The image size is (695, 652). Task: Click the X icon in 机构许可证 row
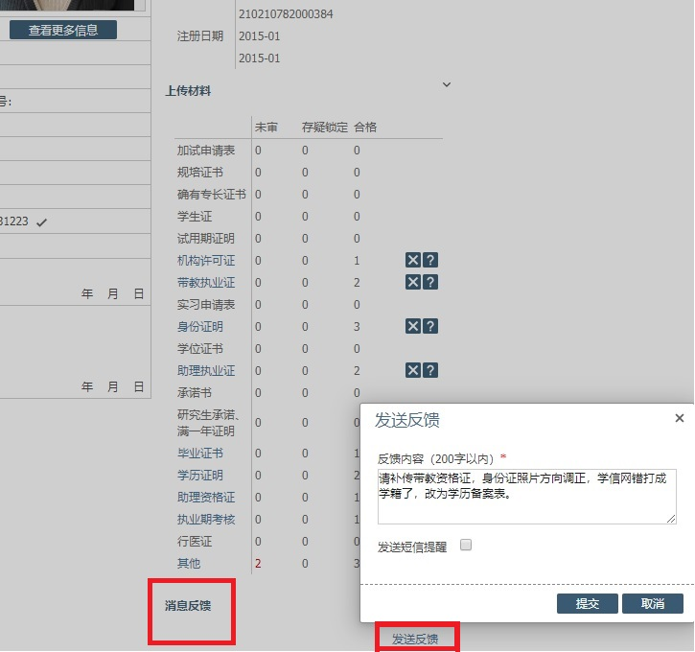click(413, 261)
